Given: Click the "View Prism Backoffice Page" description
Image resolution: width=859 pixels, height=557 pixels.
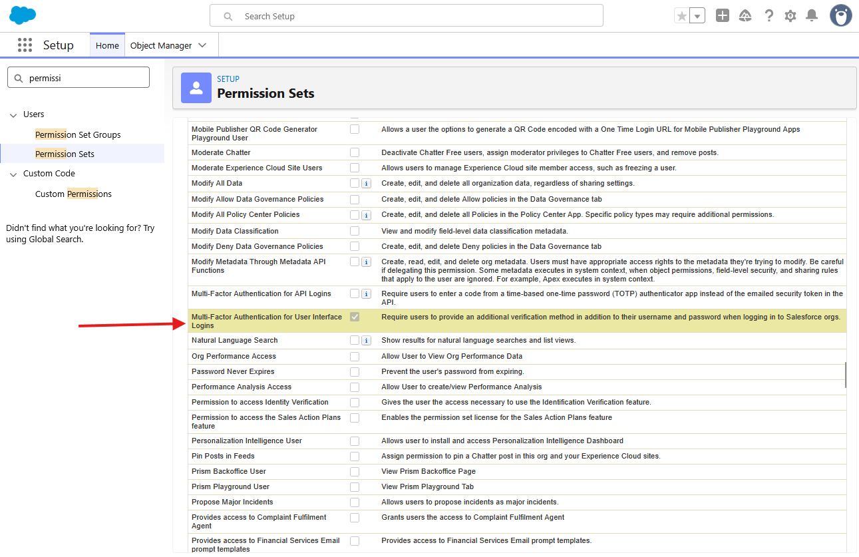Looking at the screenshot, I should click(429, 471).
